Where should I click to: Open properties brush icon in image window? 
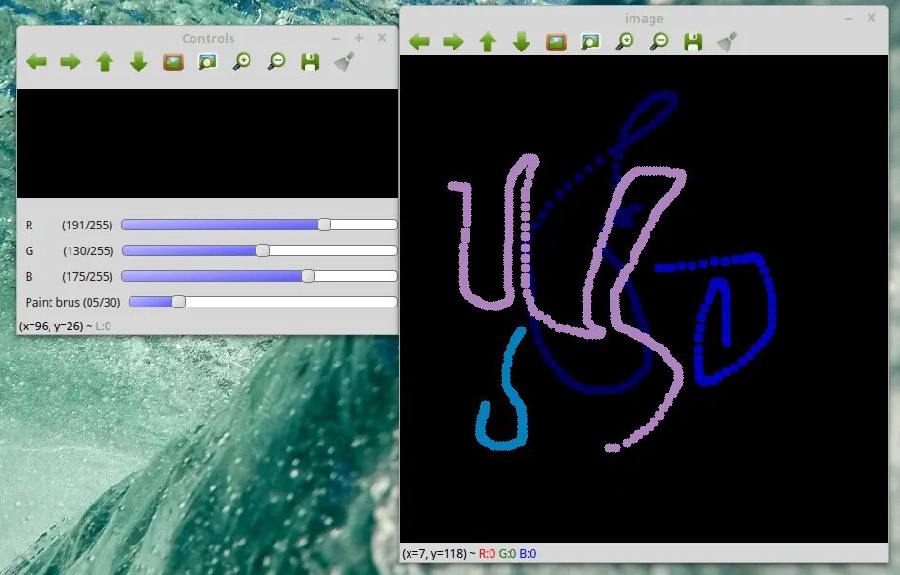[728, 41]
